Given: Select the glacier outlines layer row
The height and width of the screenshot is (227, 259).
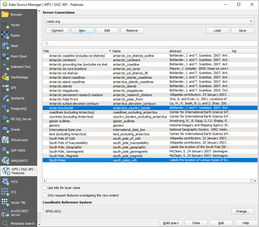Looking at the screenshot, I should pyautogui.click(x=60, y=121).
